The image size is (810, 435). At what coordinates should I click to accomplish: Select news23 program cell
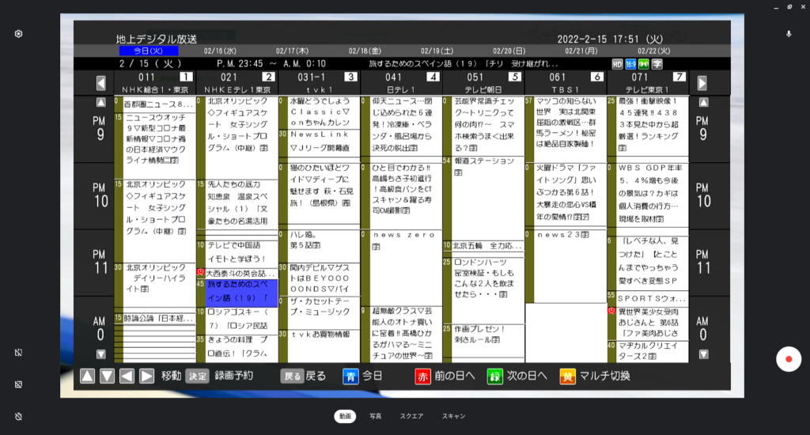coord(566,266)
